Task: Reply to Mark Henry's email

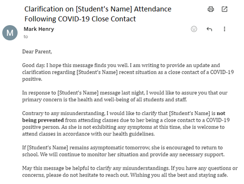Action: pyautogui.click(x=209, y=29)
